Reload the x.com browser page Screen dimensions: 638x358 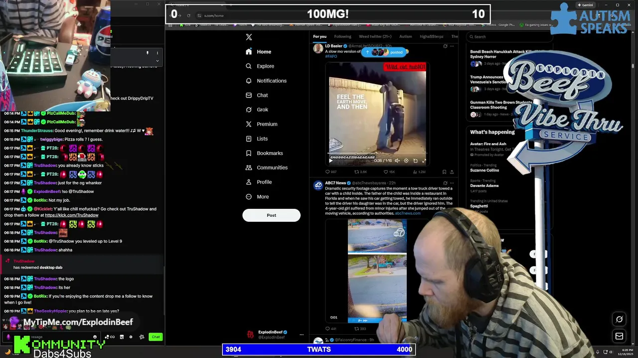188,15
